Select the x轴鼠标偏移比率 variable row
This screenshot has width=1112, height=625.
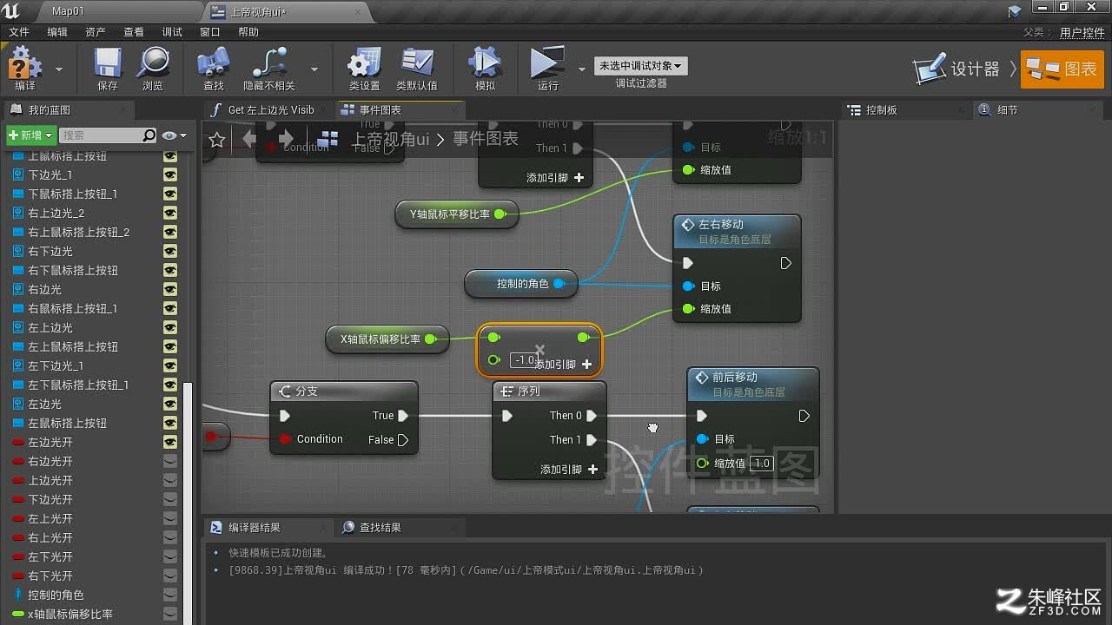(91, 614)
